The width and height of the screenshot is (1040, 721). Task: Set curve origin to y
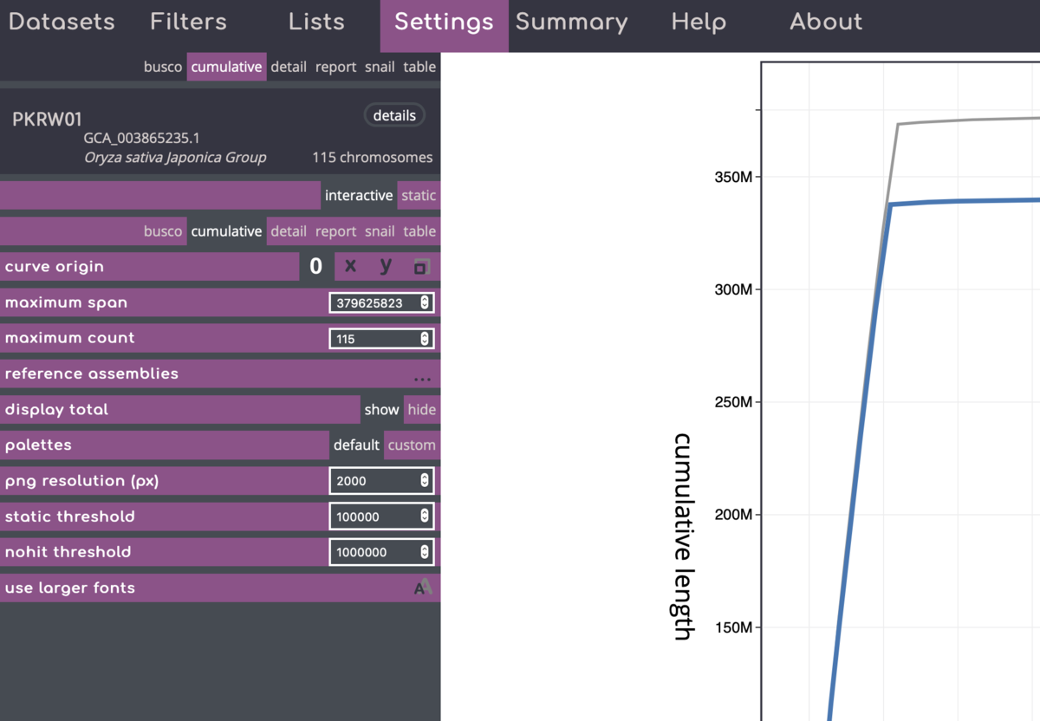386,267
